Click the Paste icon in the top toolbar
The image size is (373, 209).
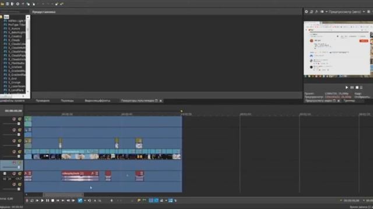34,4
